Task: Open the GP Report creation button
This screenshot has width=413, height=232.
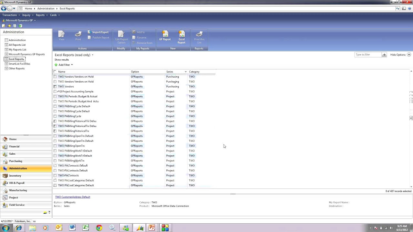Action: [x=165, y=36]
